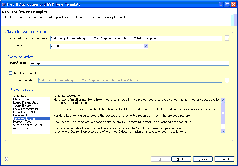
Task: Click the Next button
Action: (181, 159)
